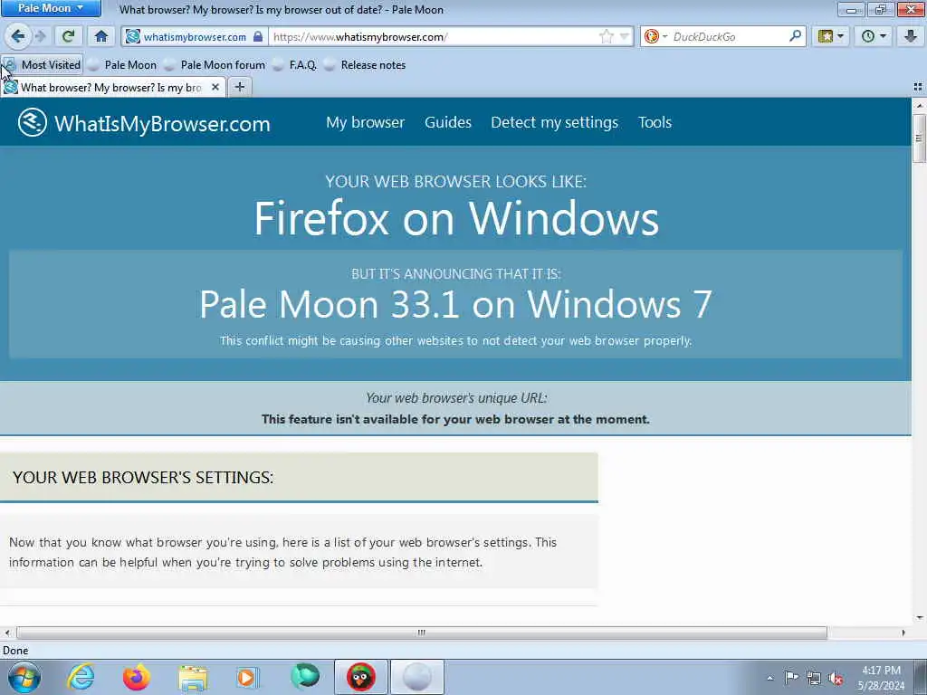Launch Firefox from the taskbar

click(136, 677)
